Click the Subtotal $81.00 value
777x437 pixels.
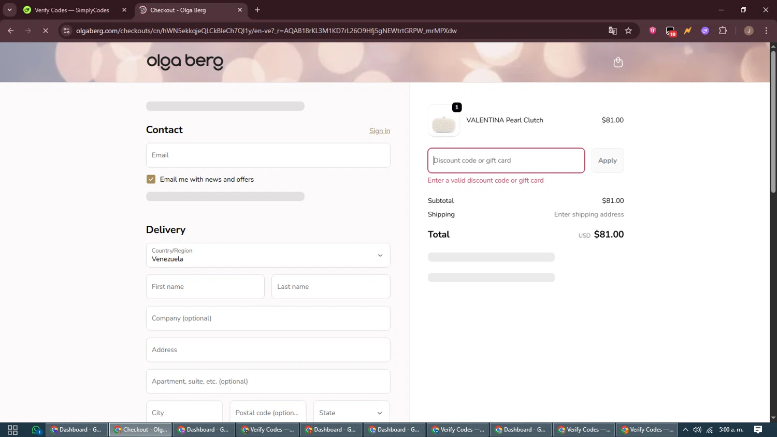(x=613, y=201)
